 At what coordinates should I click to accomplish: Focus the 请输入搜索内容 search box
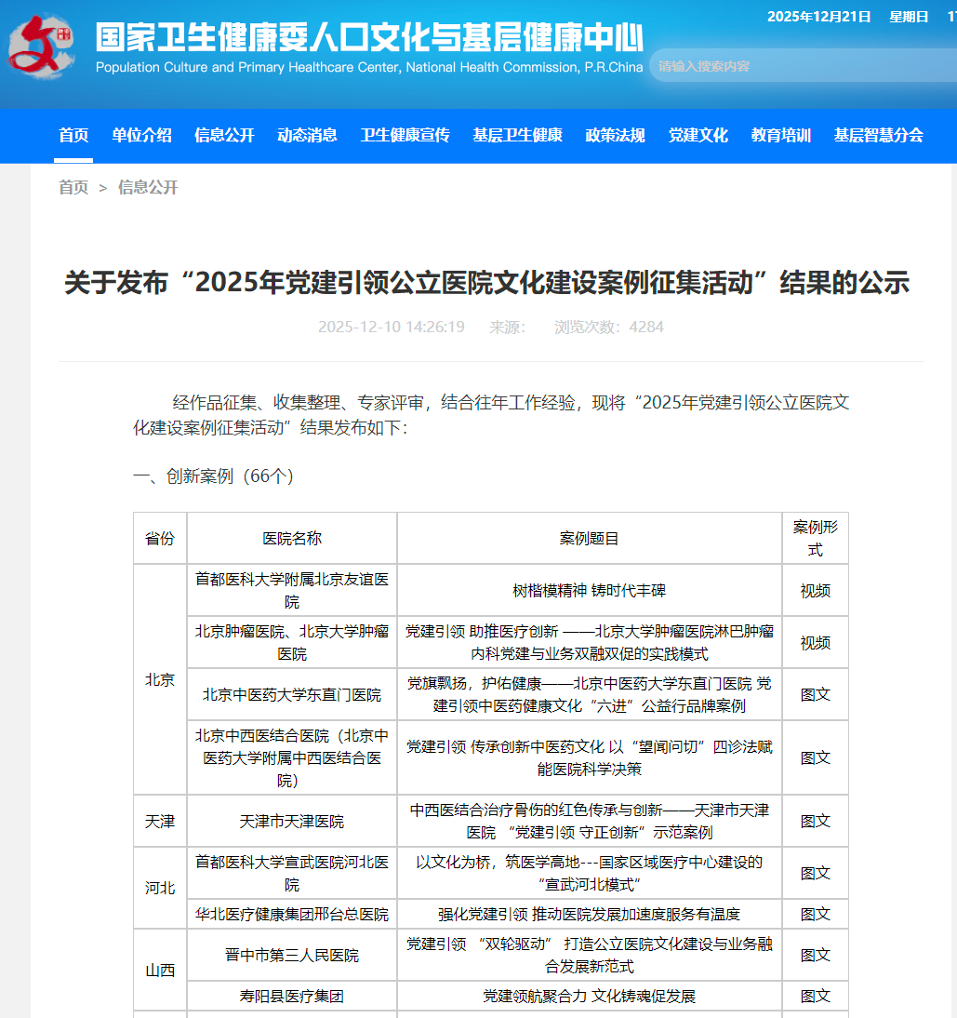(x=800, y=67)
